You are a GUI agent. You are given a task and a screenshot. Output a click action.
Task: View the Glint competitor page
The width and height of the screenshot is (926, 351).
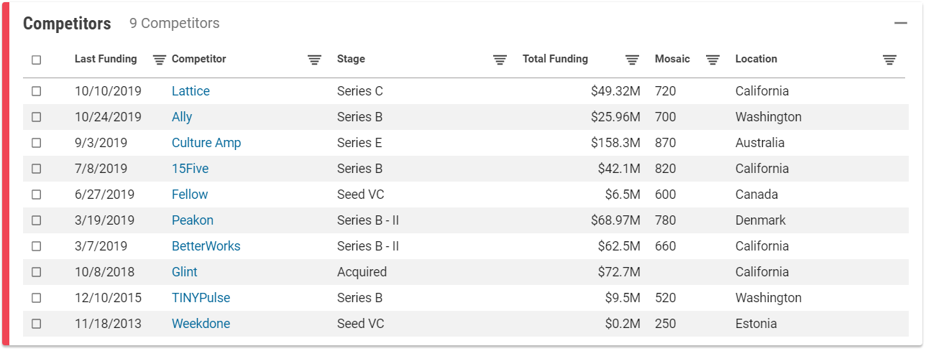point(184,272)
